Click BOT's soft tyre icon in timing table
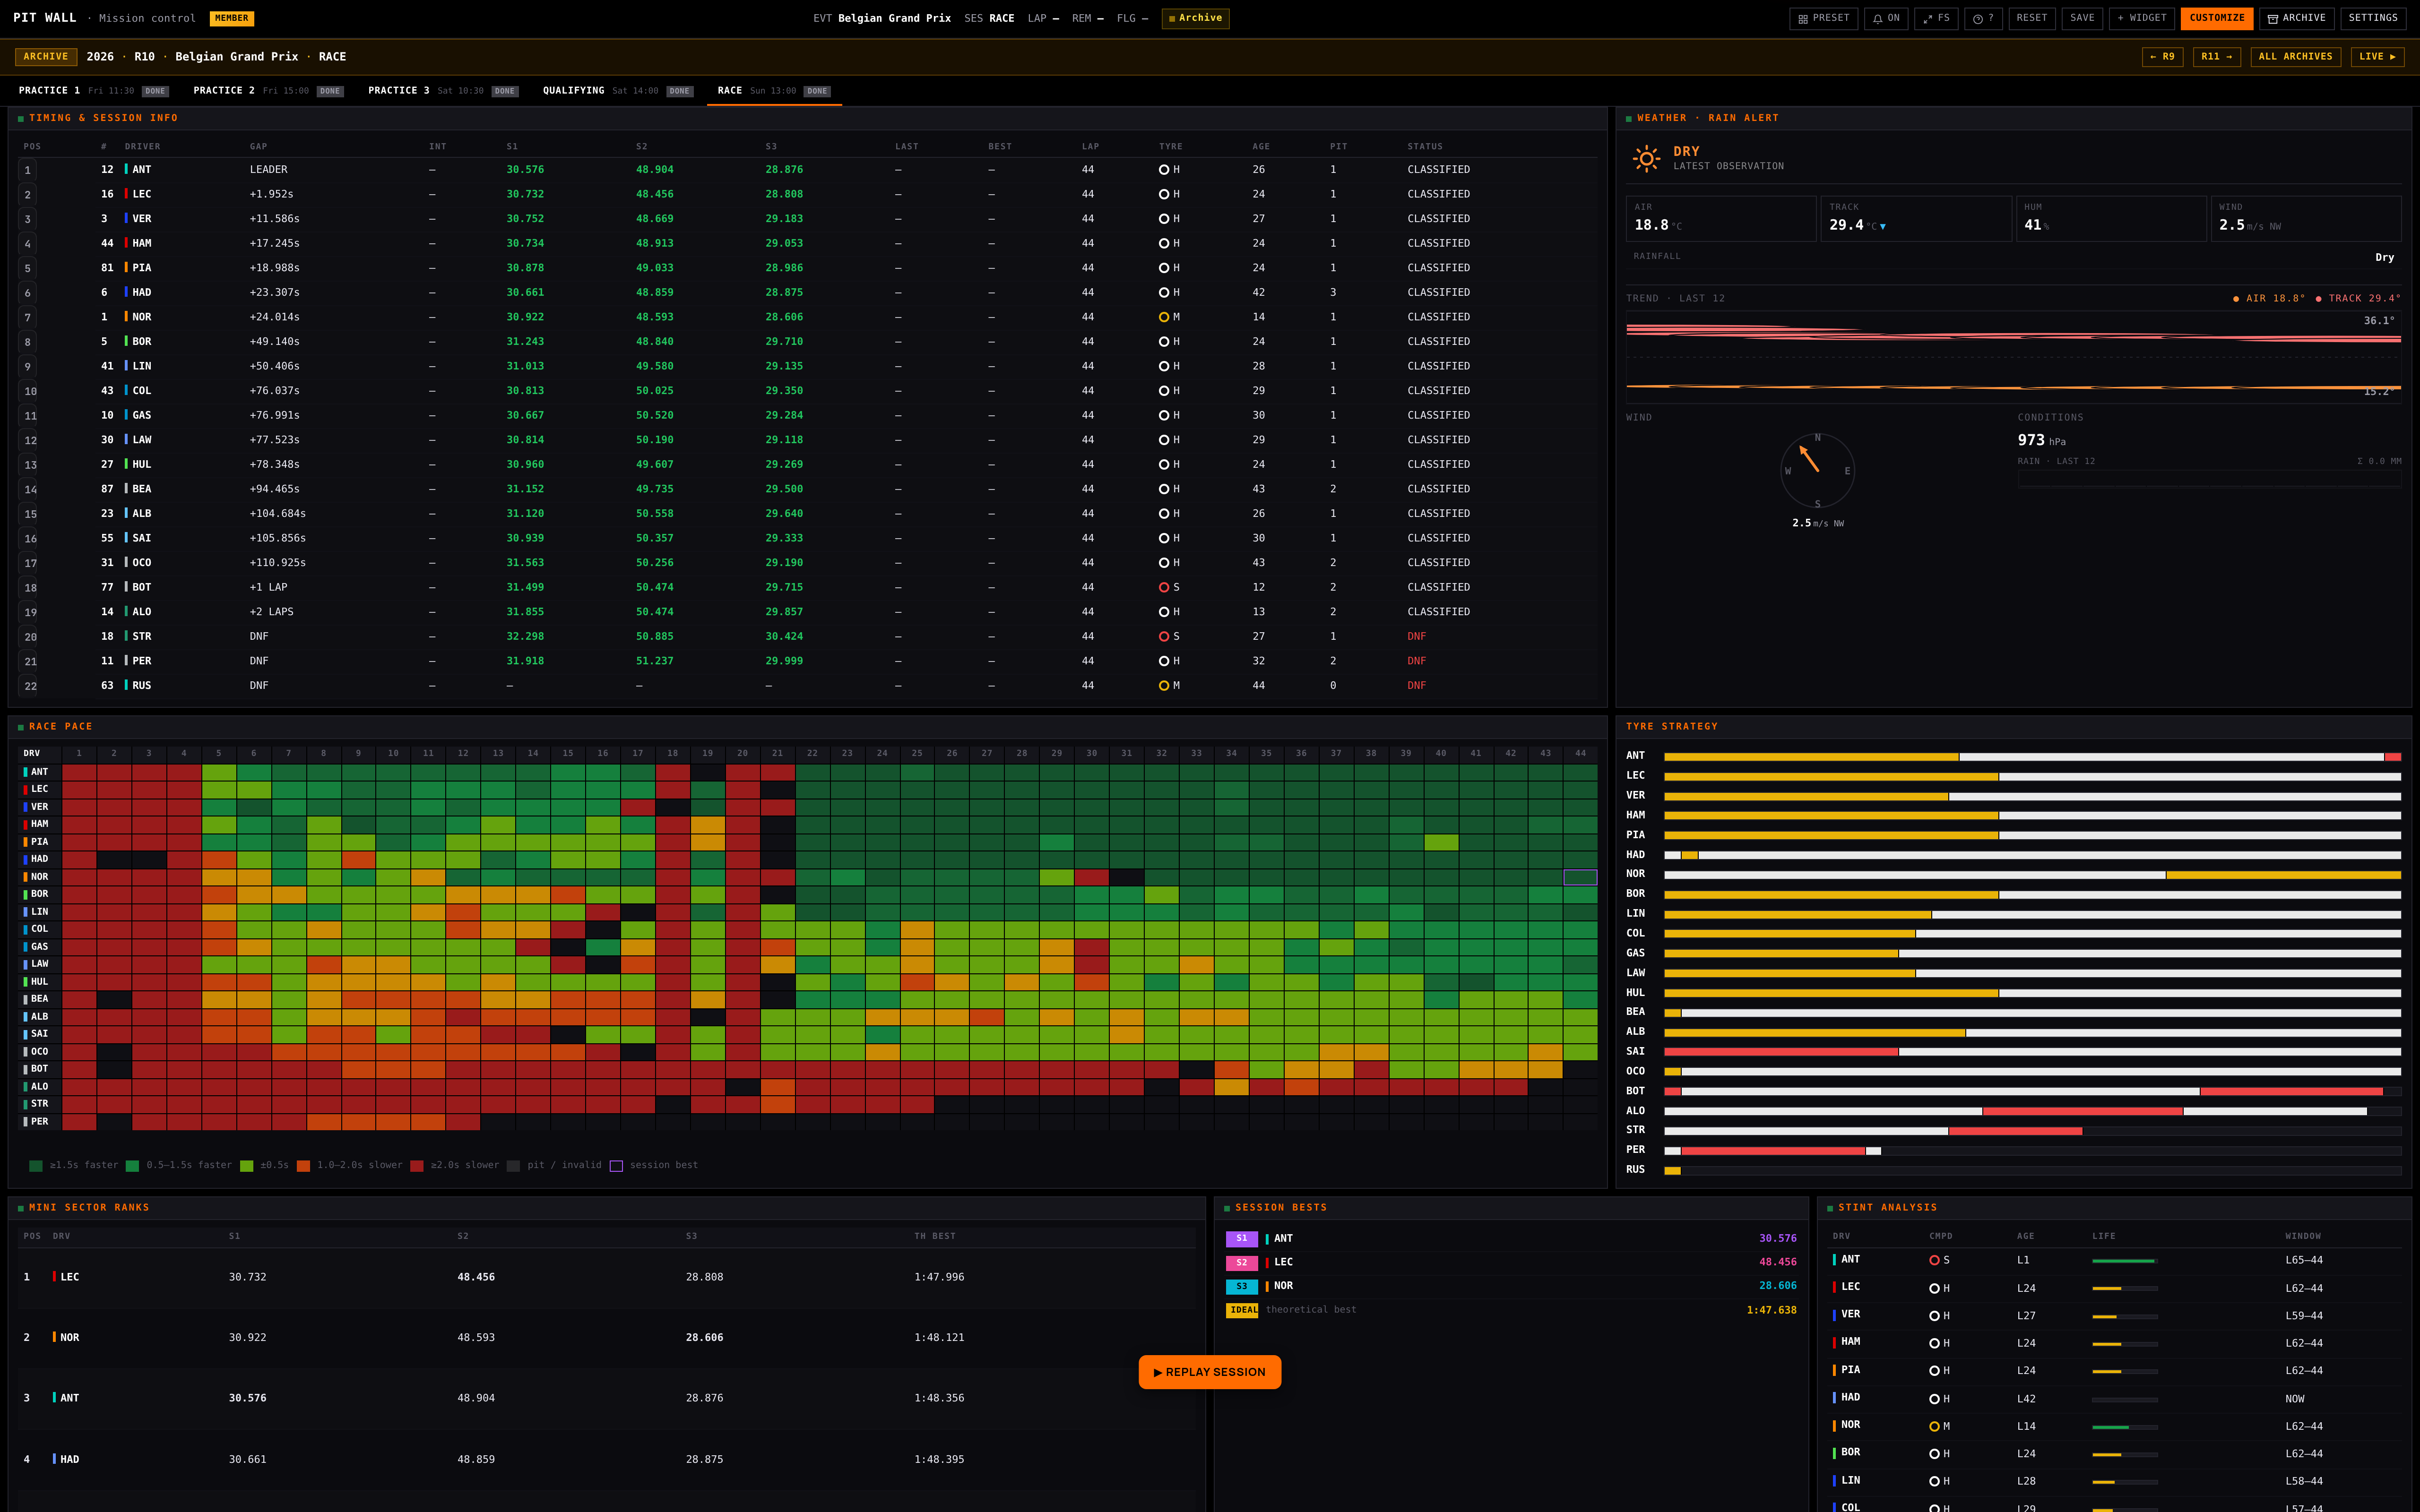This screenshot has height=1512, width=2420. (1163, 587)
